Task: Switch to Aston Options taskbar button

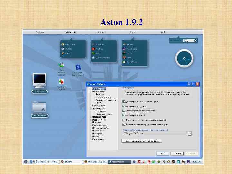Action: point(120,162)
